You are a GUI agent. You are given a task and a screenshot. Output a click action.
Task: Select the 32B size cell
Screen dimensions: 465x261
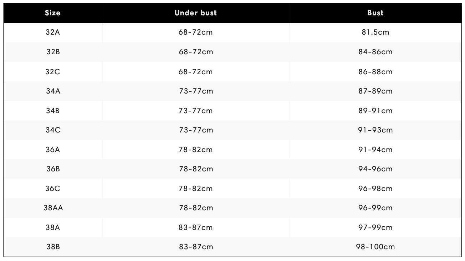pos(53,52)
